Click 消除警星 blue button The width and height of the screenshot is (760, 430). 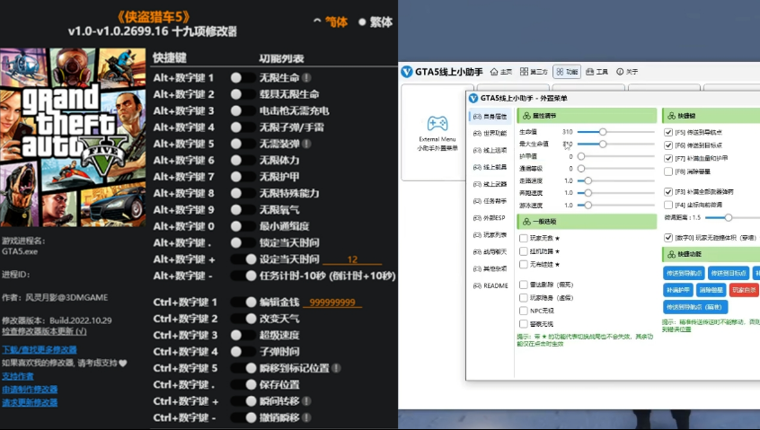[711, 290]
